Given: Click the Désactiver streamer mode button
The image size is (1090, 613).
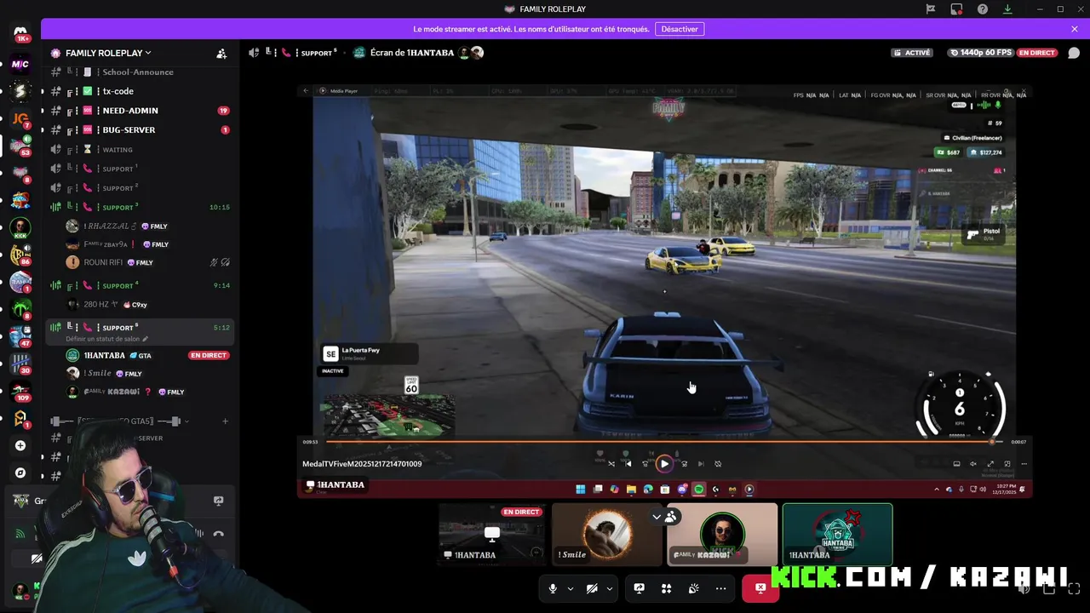Looking at the screenshot, I should [680, 29].
